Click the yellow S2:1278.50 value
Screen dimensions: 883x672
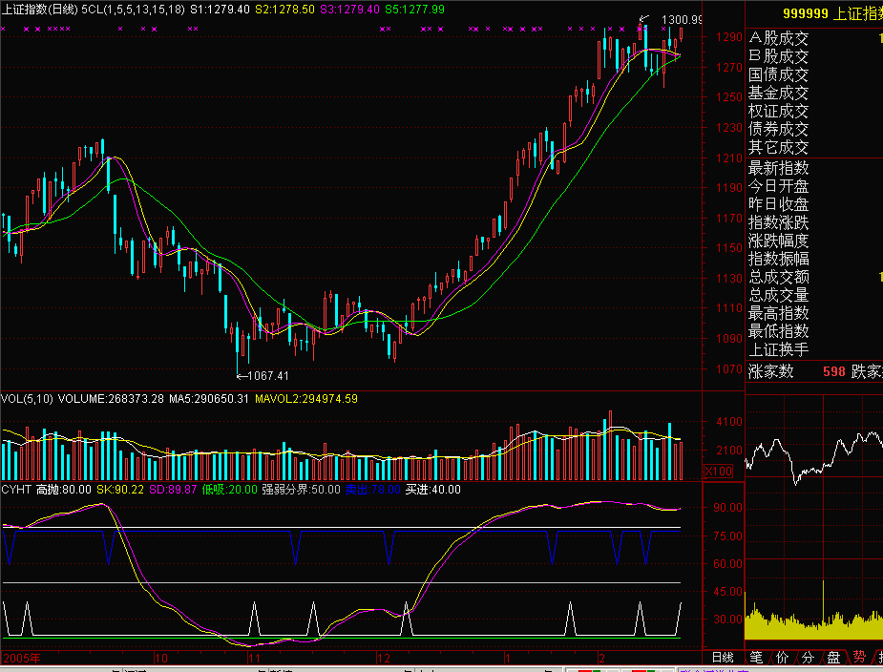284,10
